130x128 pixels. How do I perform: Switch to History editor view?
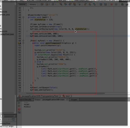33,4
